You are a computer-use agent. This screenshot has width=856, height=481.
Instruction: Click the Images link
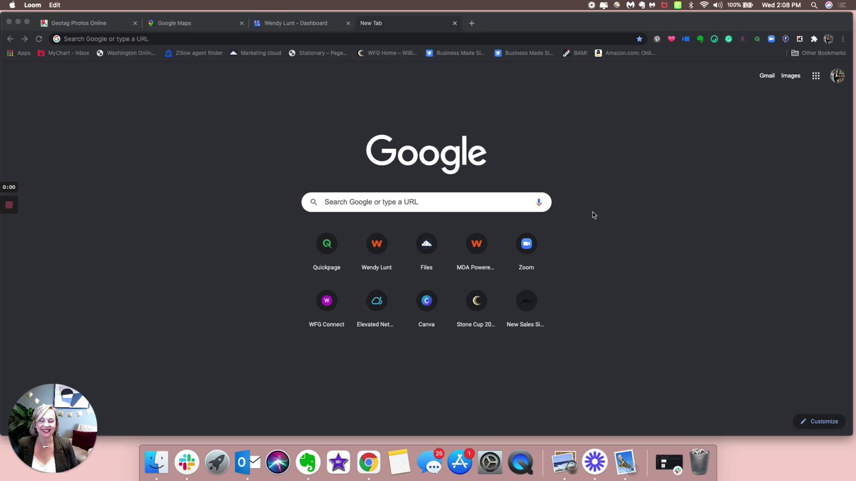[790, 75]
